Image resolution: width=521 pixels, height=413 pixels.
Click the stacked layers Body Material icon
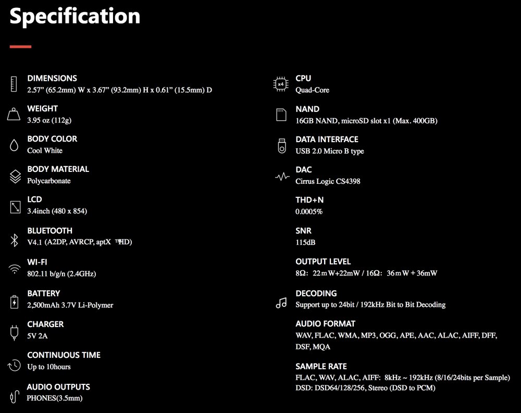[x=15, y=177]
